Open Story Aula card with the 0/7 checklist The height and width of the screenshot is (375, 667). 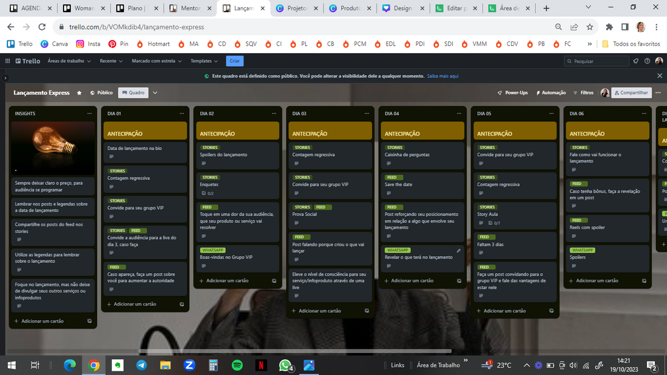pyautogui.click(x=514, y=218)
